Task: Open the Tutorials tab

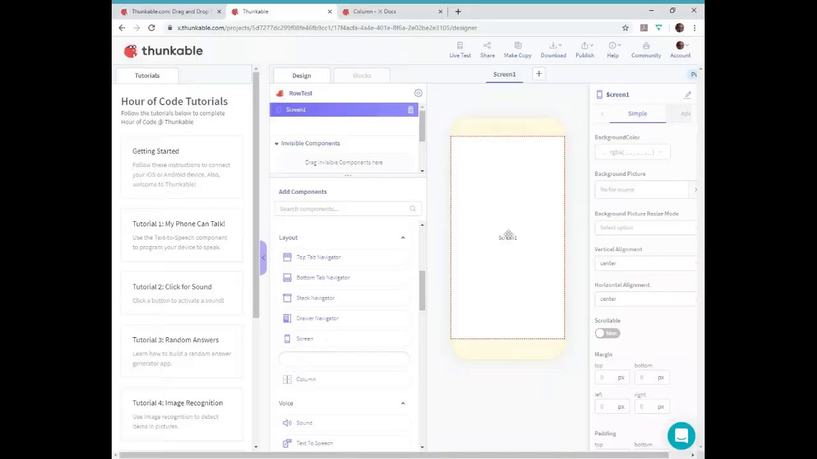Action: [147, 75]
